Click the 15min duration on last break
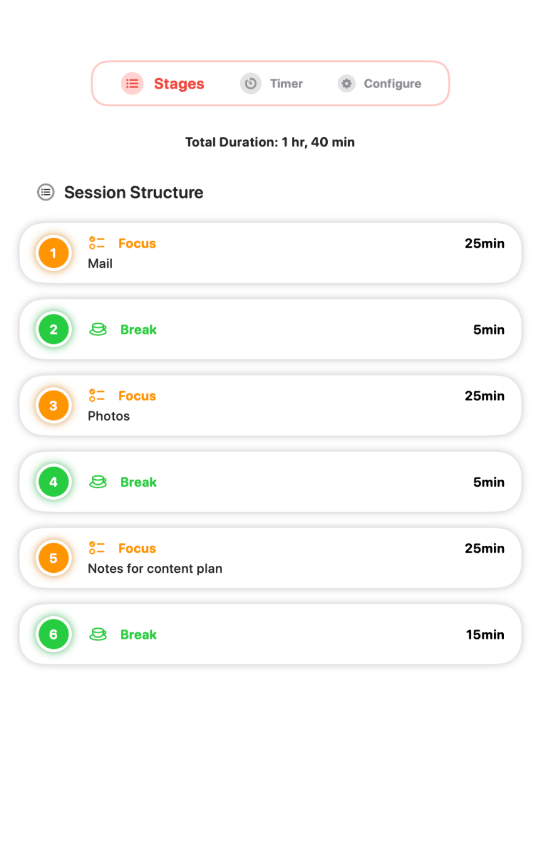 pos(484,634)
